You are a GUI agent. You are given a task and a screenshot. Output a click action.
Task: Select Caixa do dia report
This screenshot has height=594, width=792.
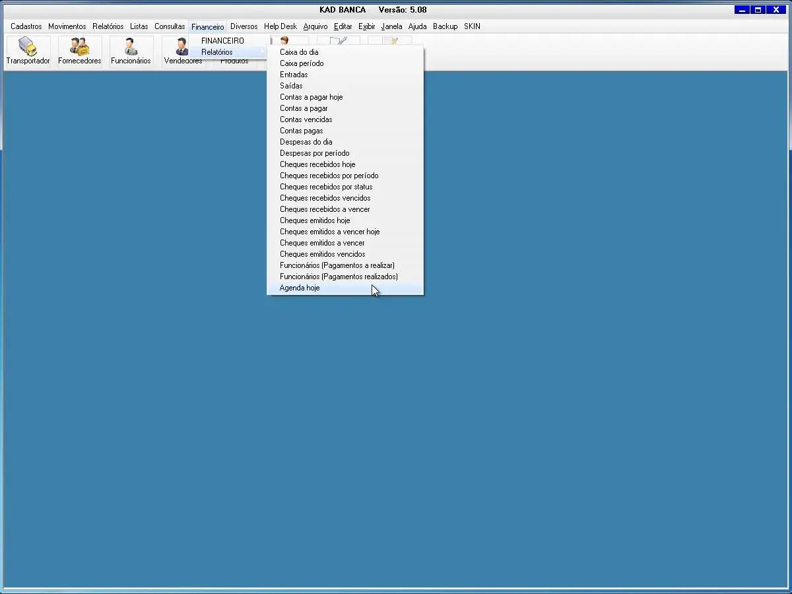tap(299, 52)
